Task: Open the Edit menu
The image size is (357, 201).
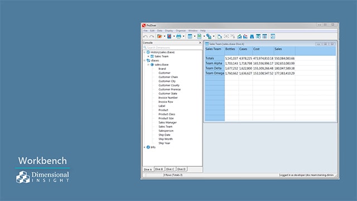Action: pos(152,31)
